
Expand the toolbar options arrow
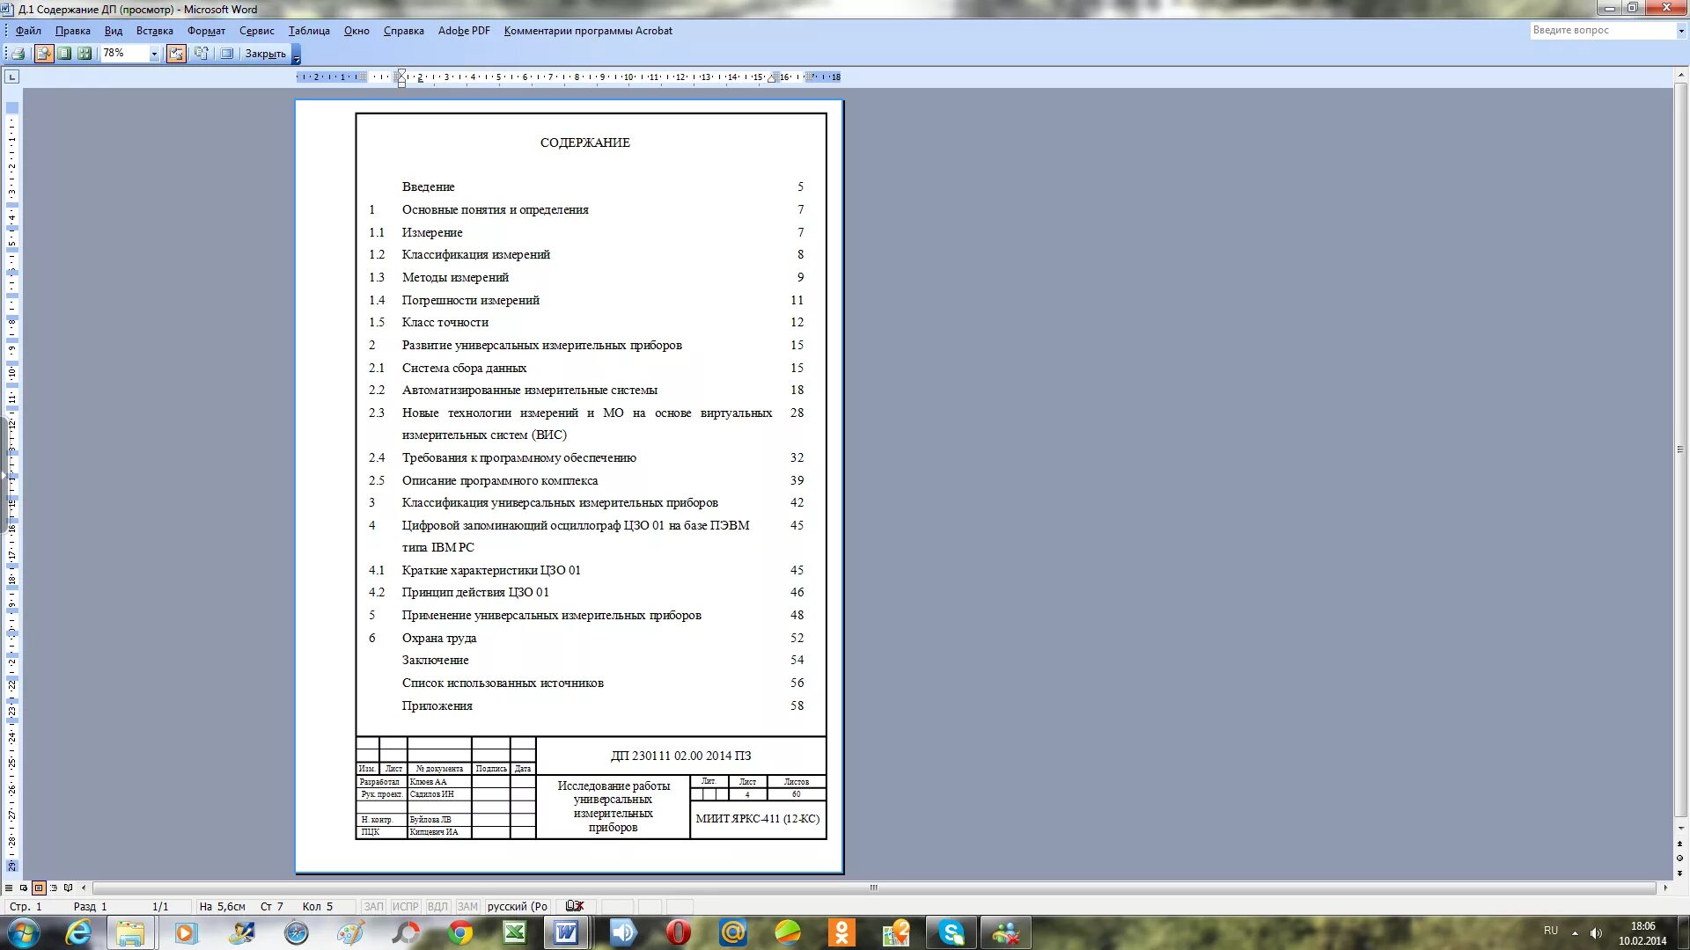(297, 55)
